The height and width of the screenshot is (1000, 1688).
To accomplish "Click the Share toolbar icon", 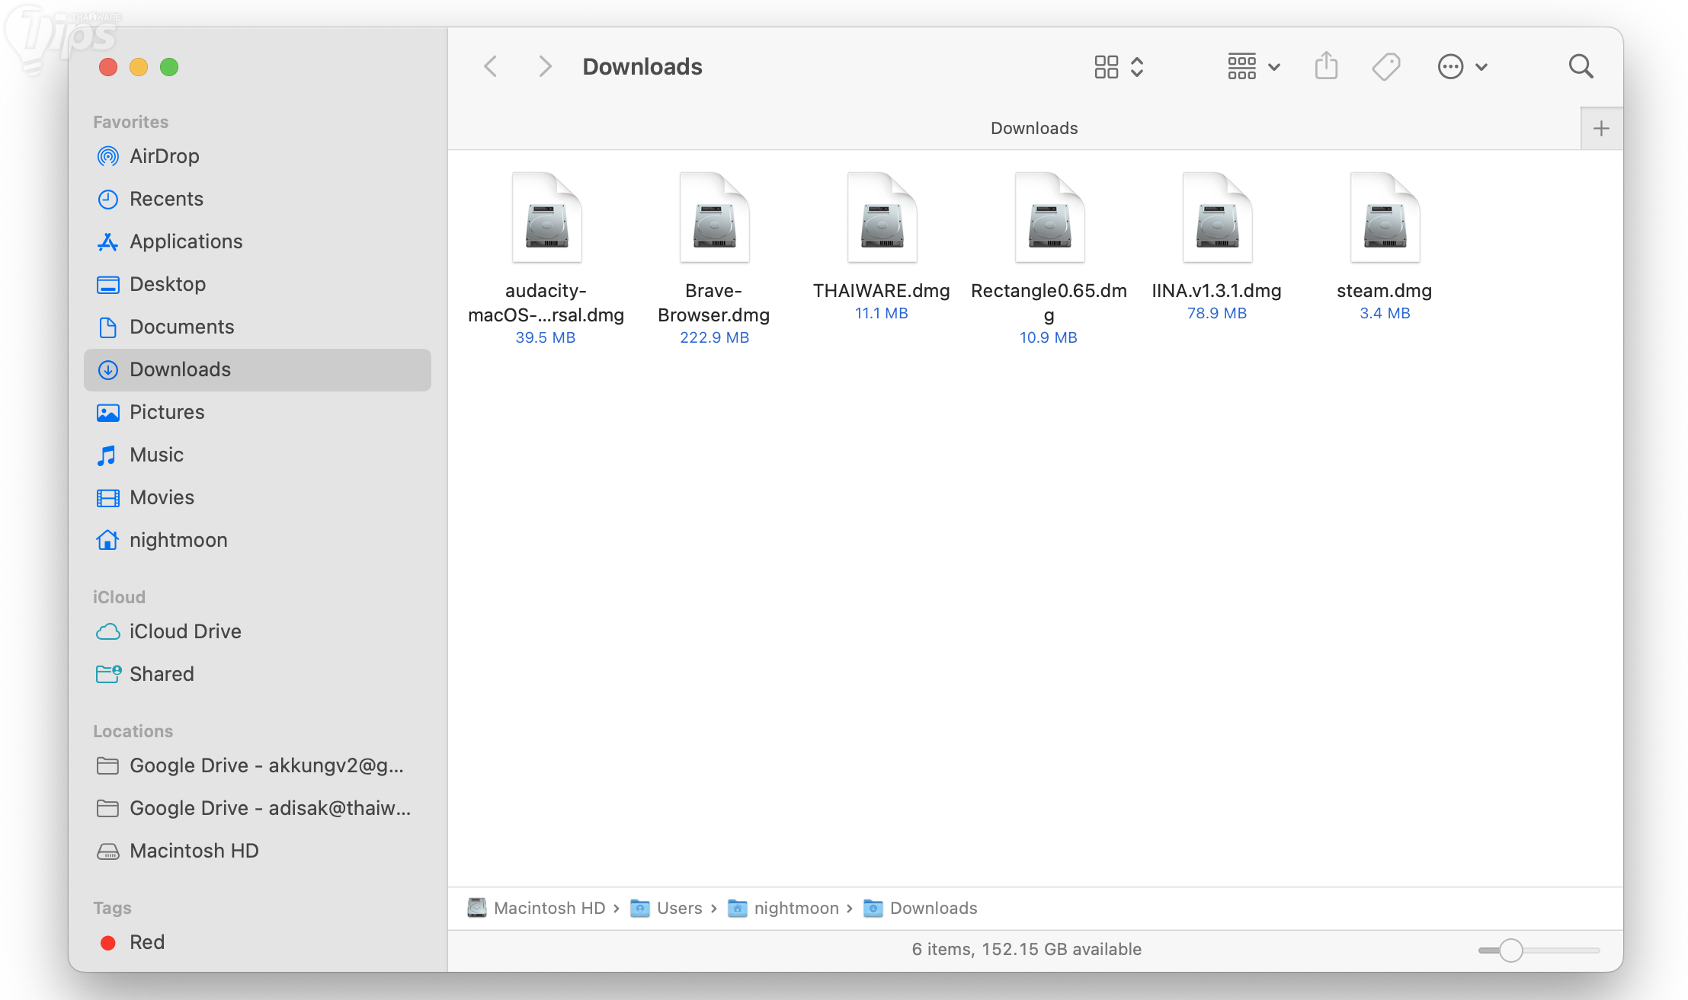I will [1326, 66].
